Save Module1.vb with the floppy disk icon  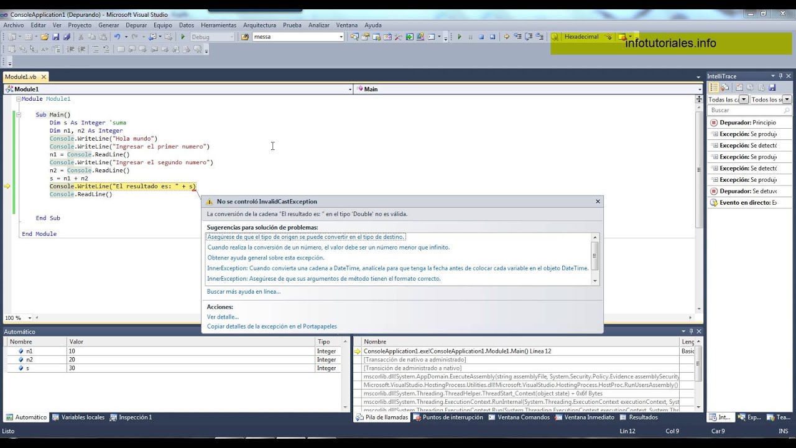[x=56, y=37]
